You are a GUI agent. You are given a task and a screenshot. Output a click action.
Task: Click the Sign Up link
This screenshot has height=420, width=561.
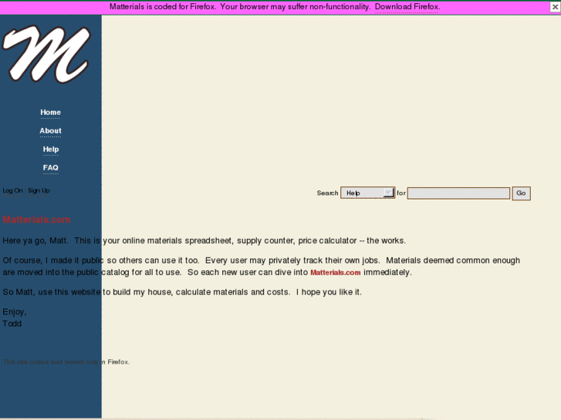(x=39, y=190)
